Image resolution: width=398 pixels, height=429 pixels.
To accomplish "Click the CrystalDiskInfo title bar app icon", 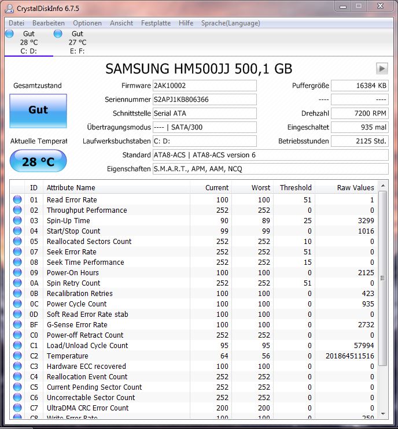I will (x=10, y=9).
